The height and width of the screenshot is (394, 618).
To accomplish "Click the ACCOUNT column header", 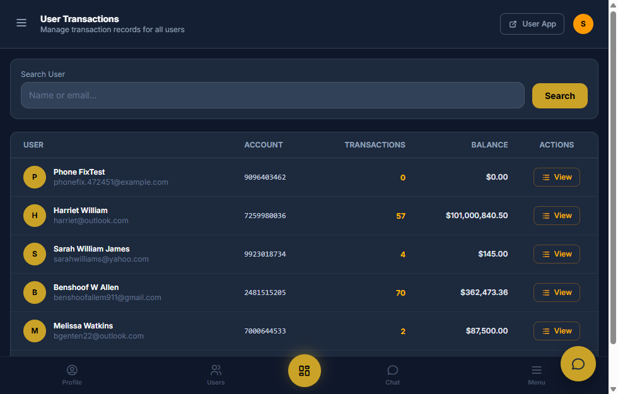I will pos(264,145).
